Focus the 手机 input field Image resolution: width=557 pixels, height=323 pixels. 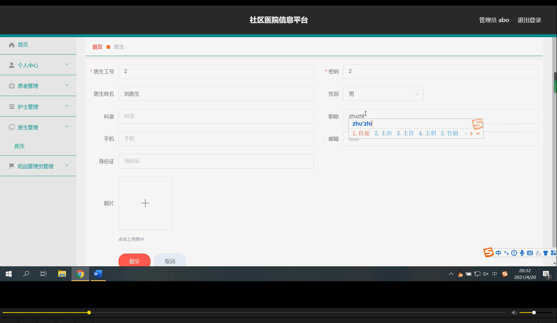point(216,139)
